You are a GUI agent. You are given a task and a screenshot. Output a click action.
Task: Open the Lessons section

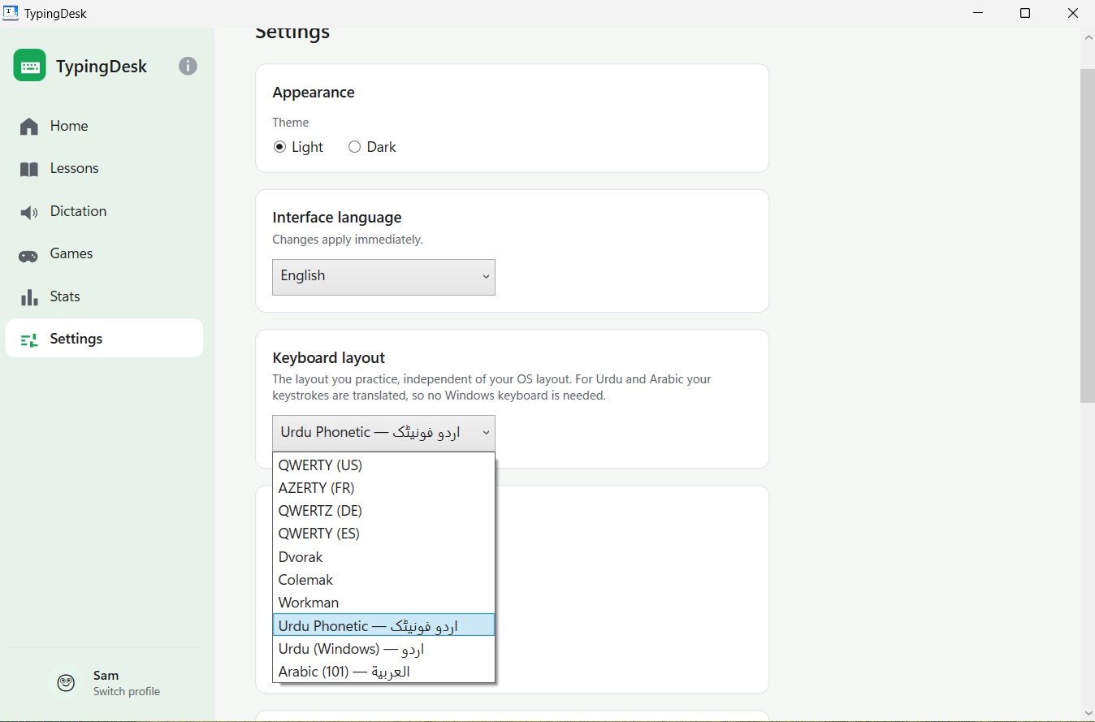point(104,169)
